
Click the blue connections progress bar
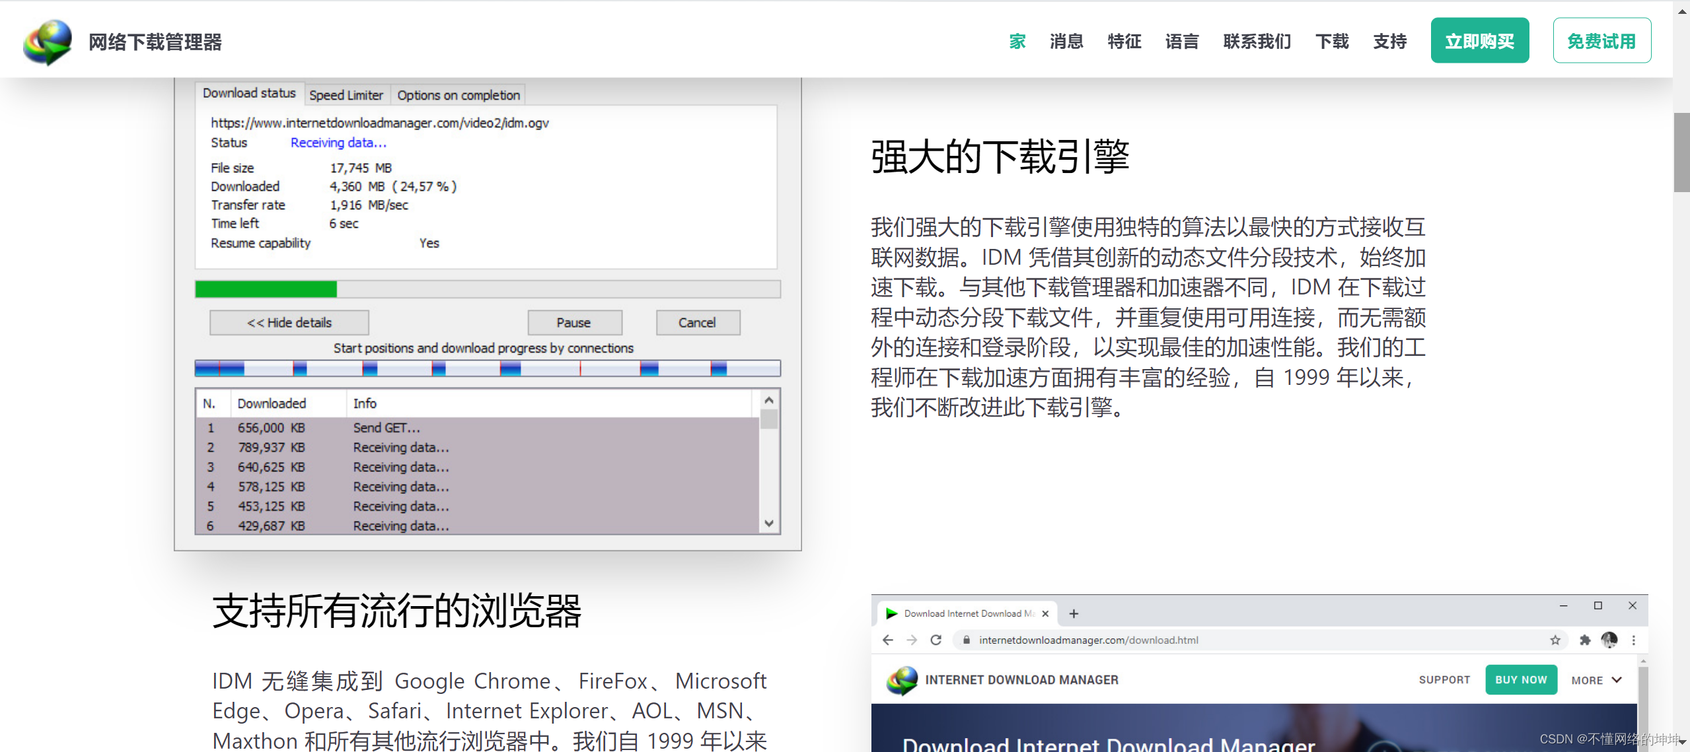(x=488, y=368)
